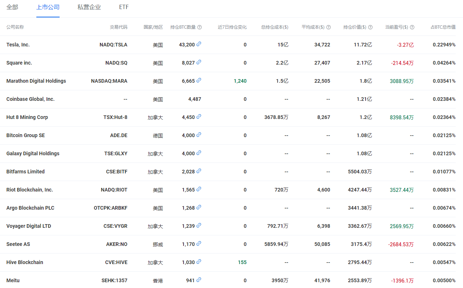463x288 pixels.
Task: Click Marathon's 1,240 seven-day holding change
Action: (240, 81)
